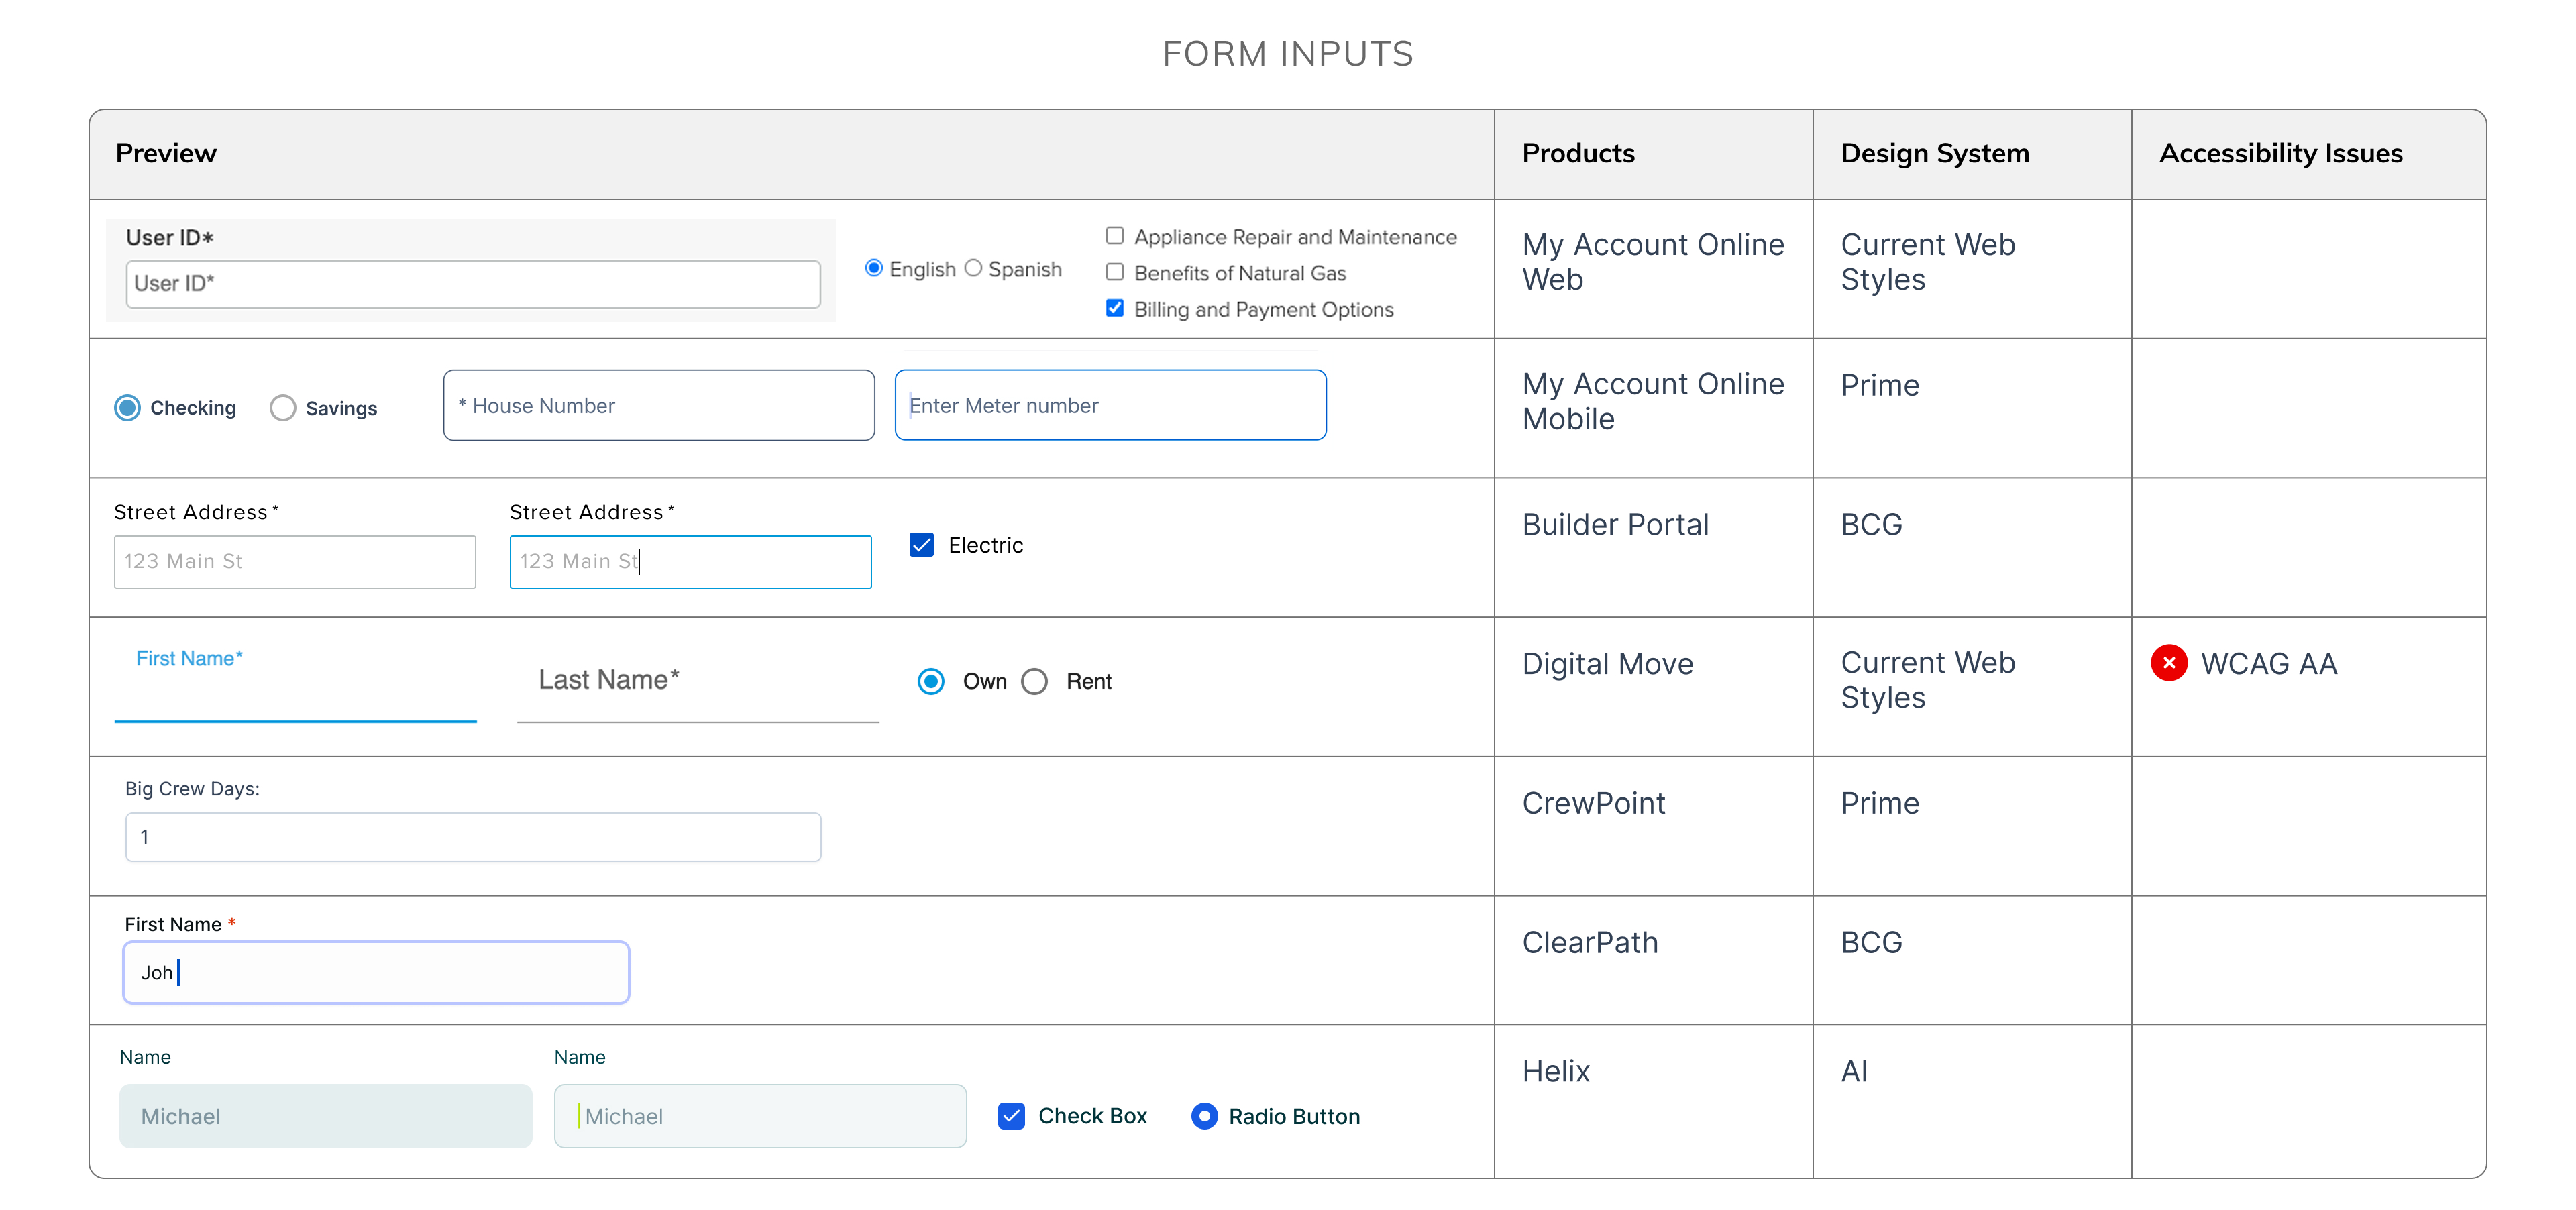Uncheck Billing and Payment Options checkbox

1114,308
